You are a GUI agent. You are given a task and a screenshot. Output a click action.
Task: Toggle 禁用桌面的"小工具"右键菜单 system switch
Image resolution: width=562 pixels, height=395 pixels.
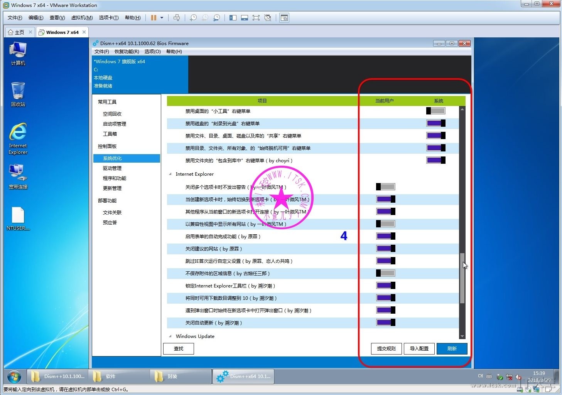[435, 111]
